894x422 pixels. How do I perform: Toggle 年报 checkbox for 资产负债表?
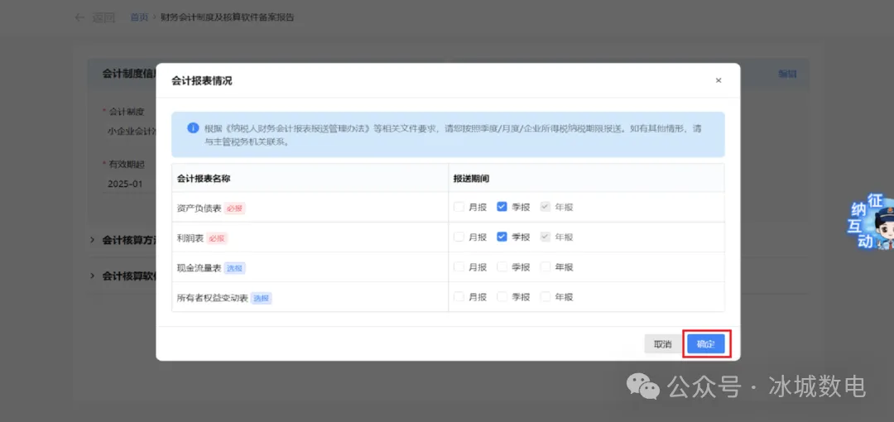[x=545, y=207]
